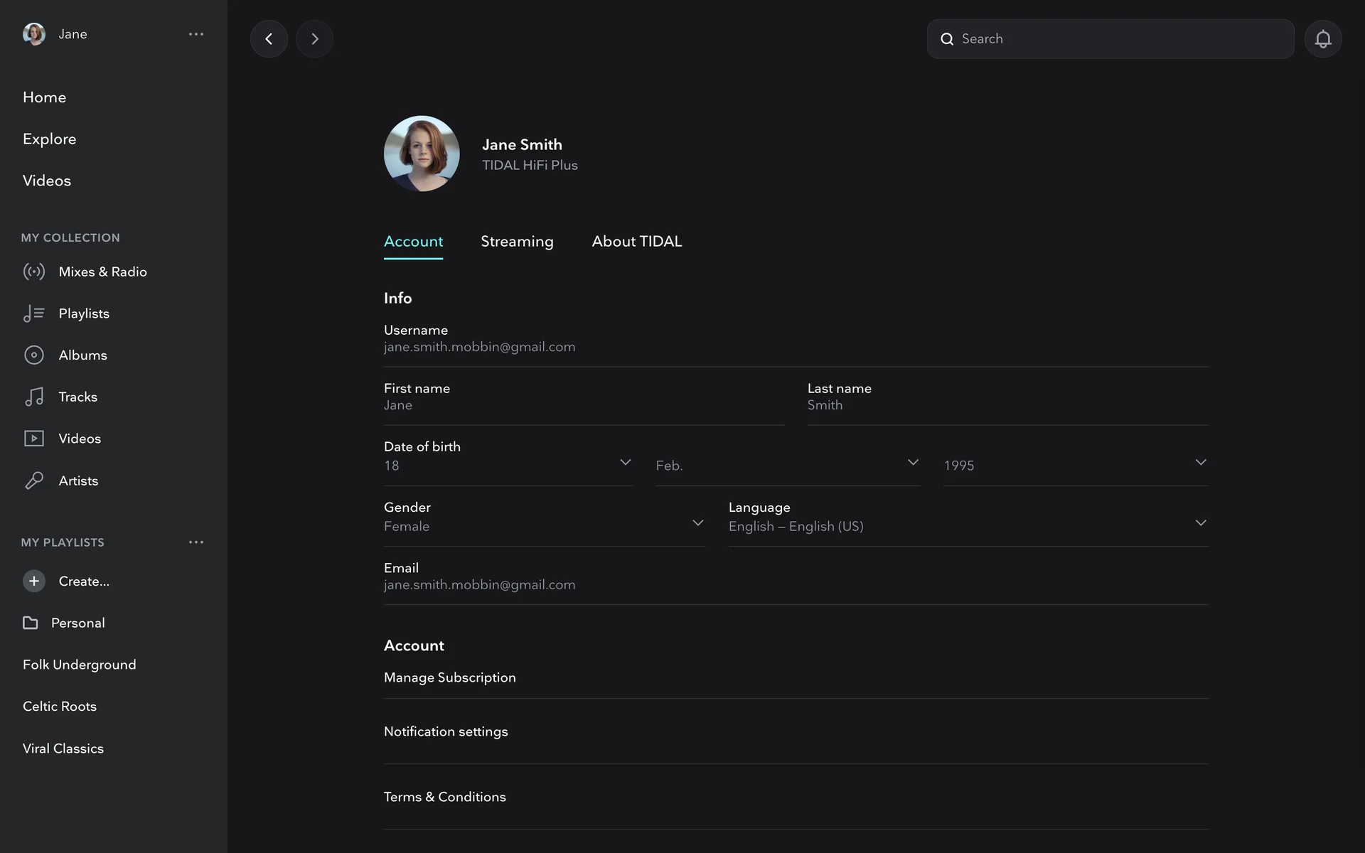Switch to the About TIDAL tab
This screenshot has width=1365, height=853.
[636, 242]
